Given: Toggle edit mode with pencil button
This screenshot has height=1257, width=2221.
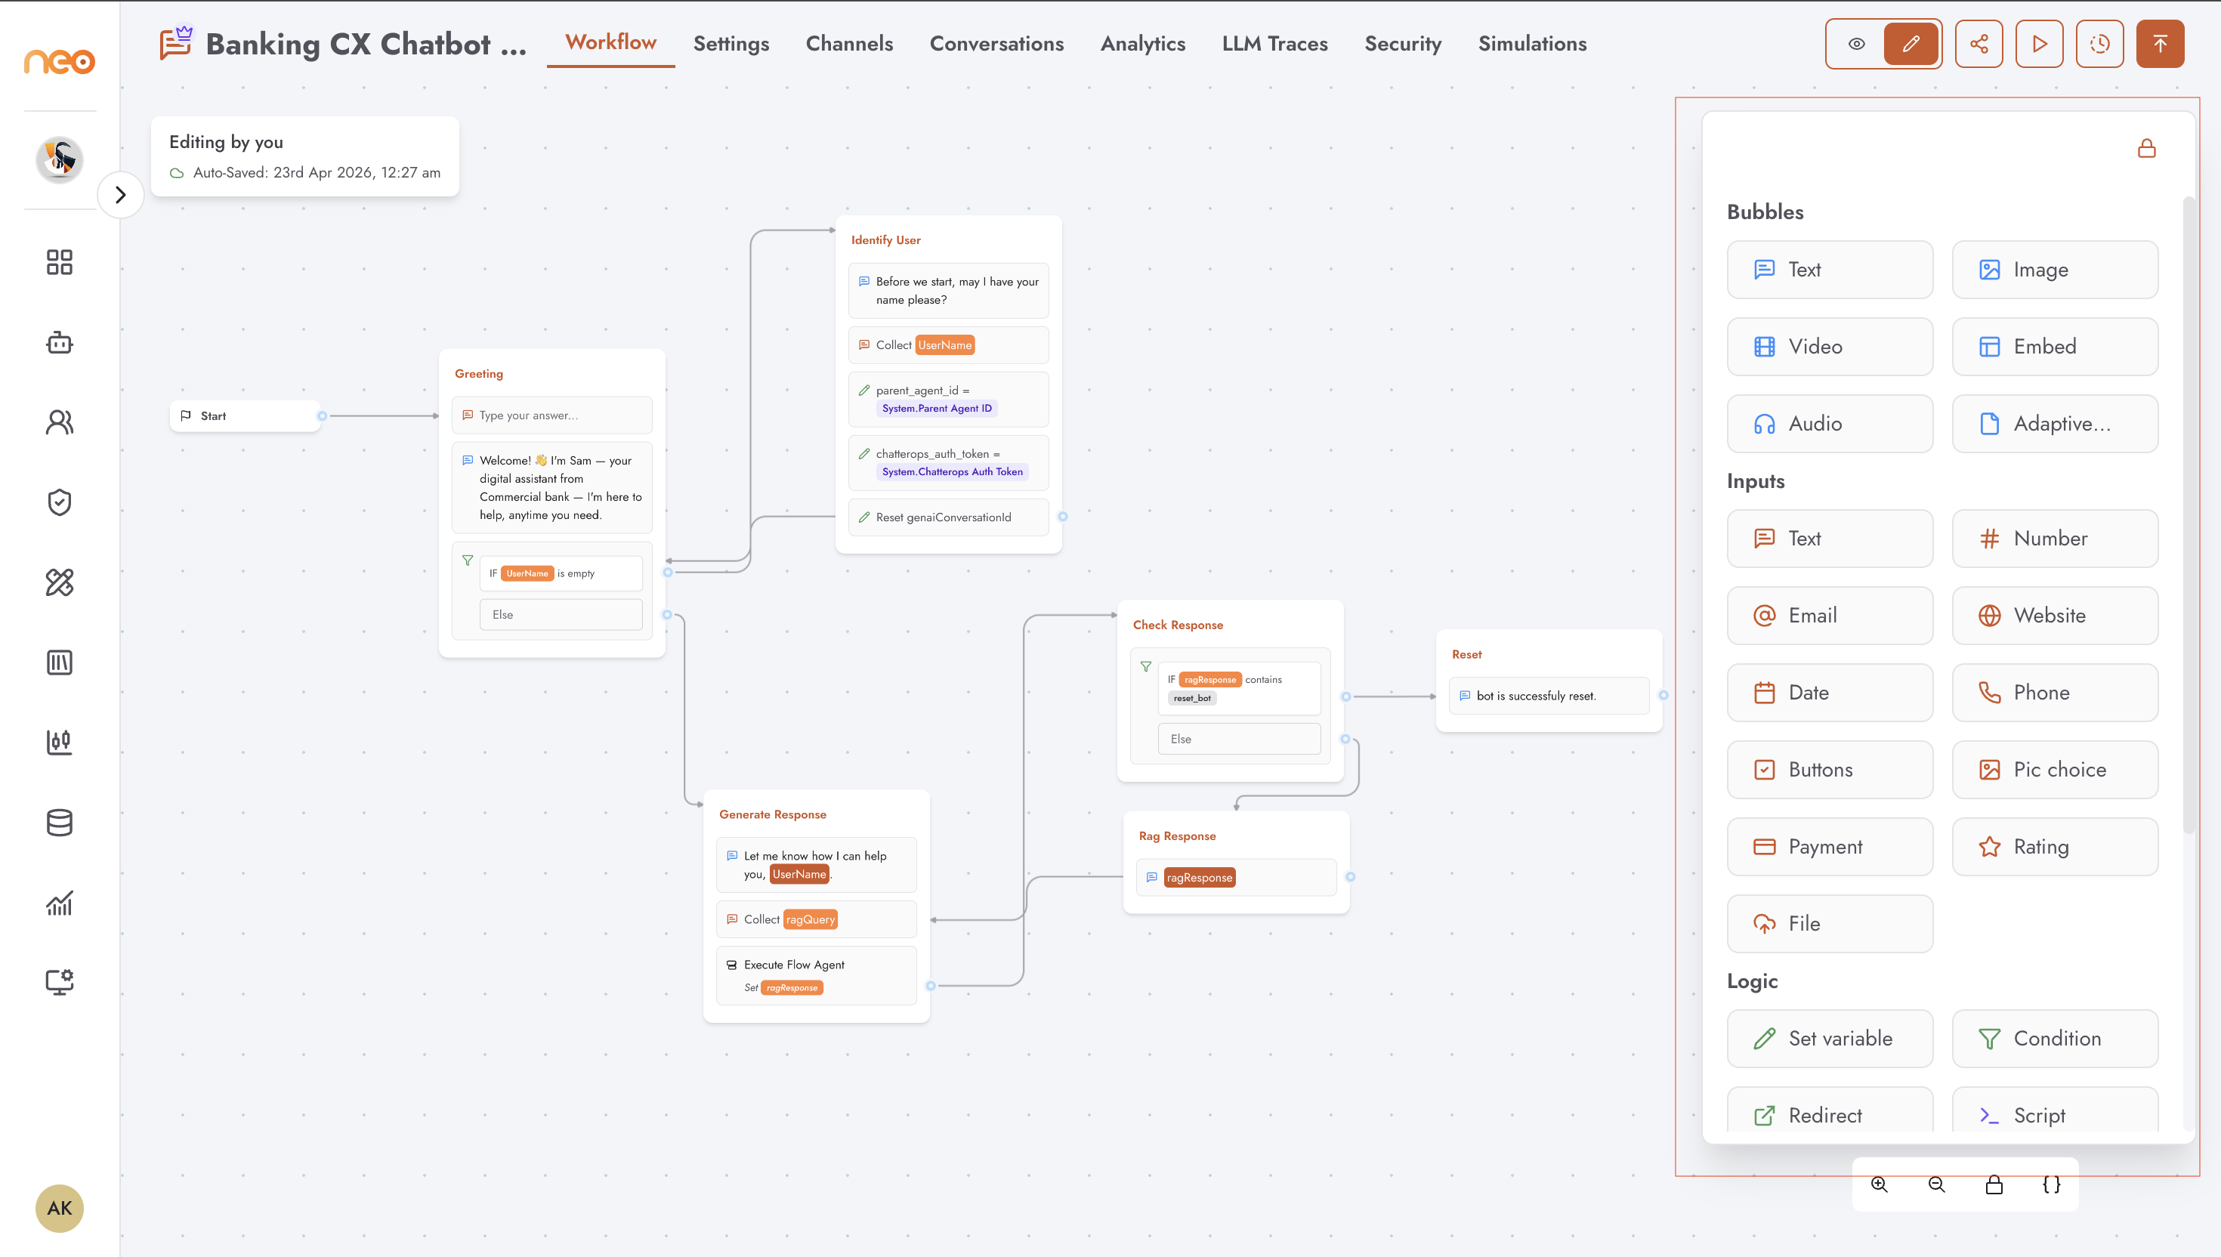Looking at the screenshot, I should point(1911,44).
